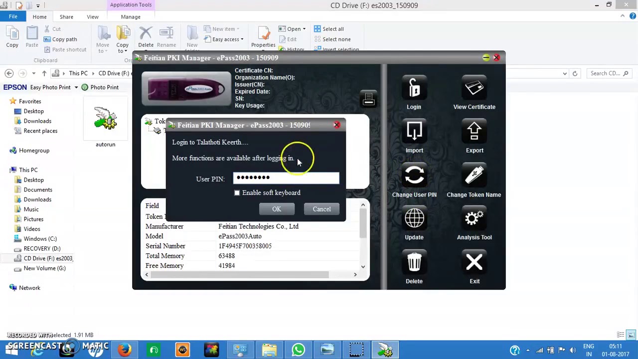Select RECOVERY (D:) in the navigation pane

[x=42, y=248]
